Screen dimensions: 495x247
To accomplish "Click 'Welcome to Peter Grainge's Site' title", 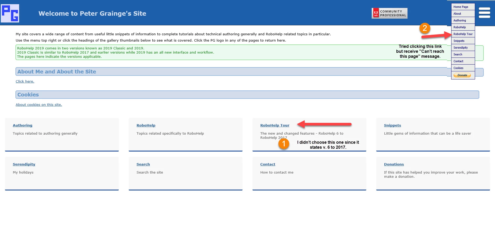I will point(92,14).
